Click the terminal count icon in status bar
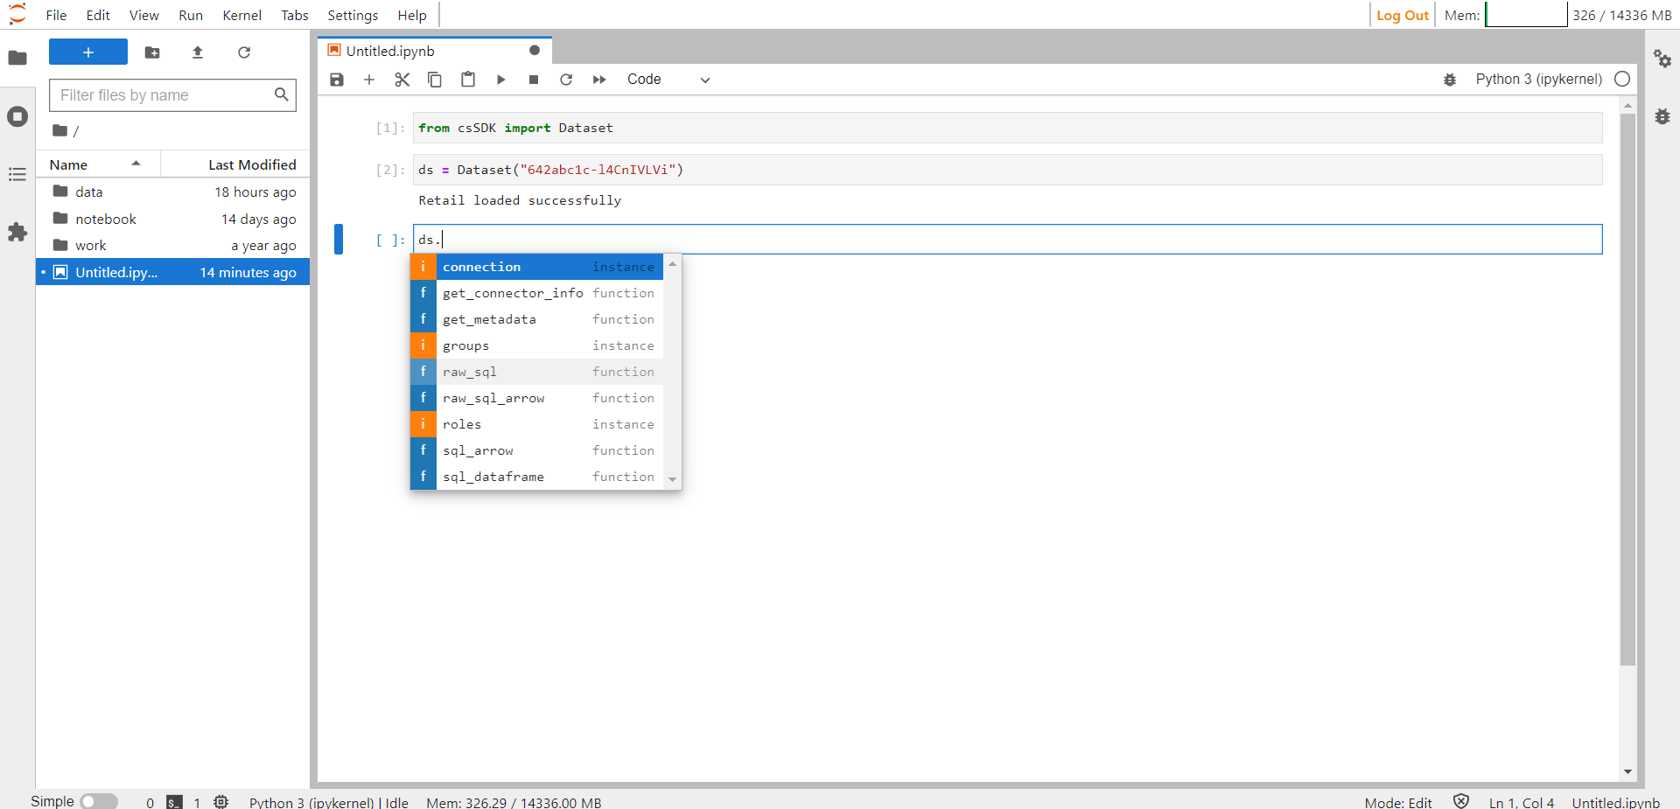 pos(175,802)
